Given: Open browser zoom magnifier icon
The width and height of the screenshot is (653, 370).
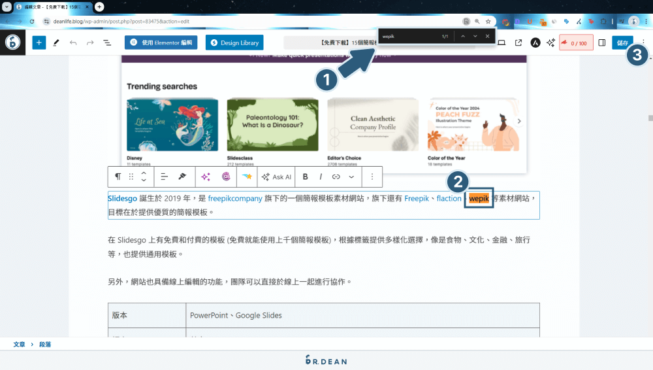Looking at the screenshot, I should (x=477, y=22).
